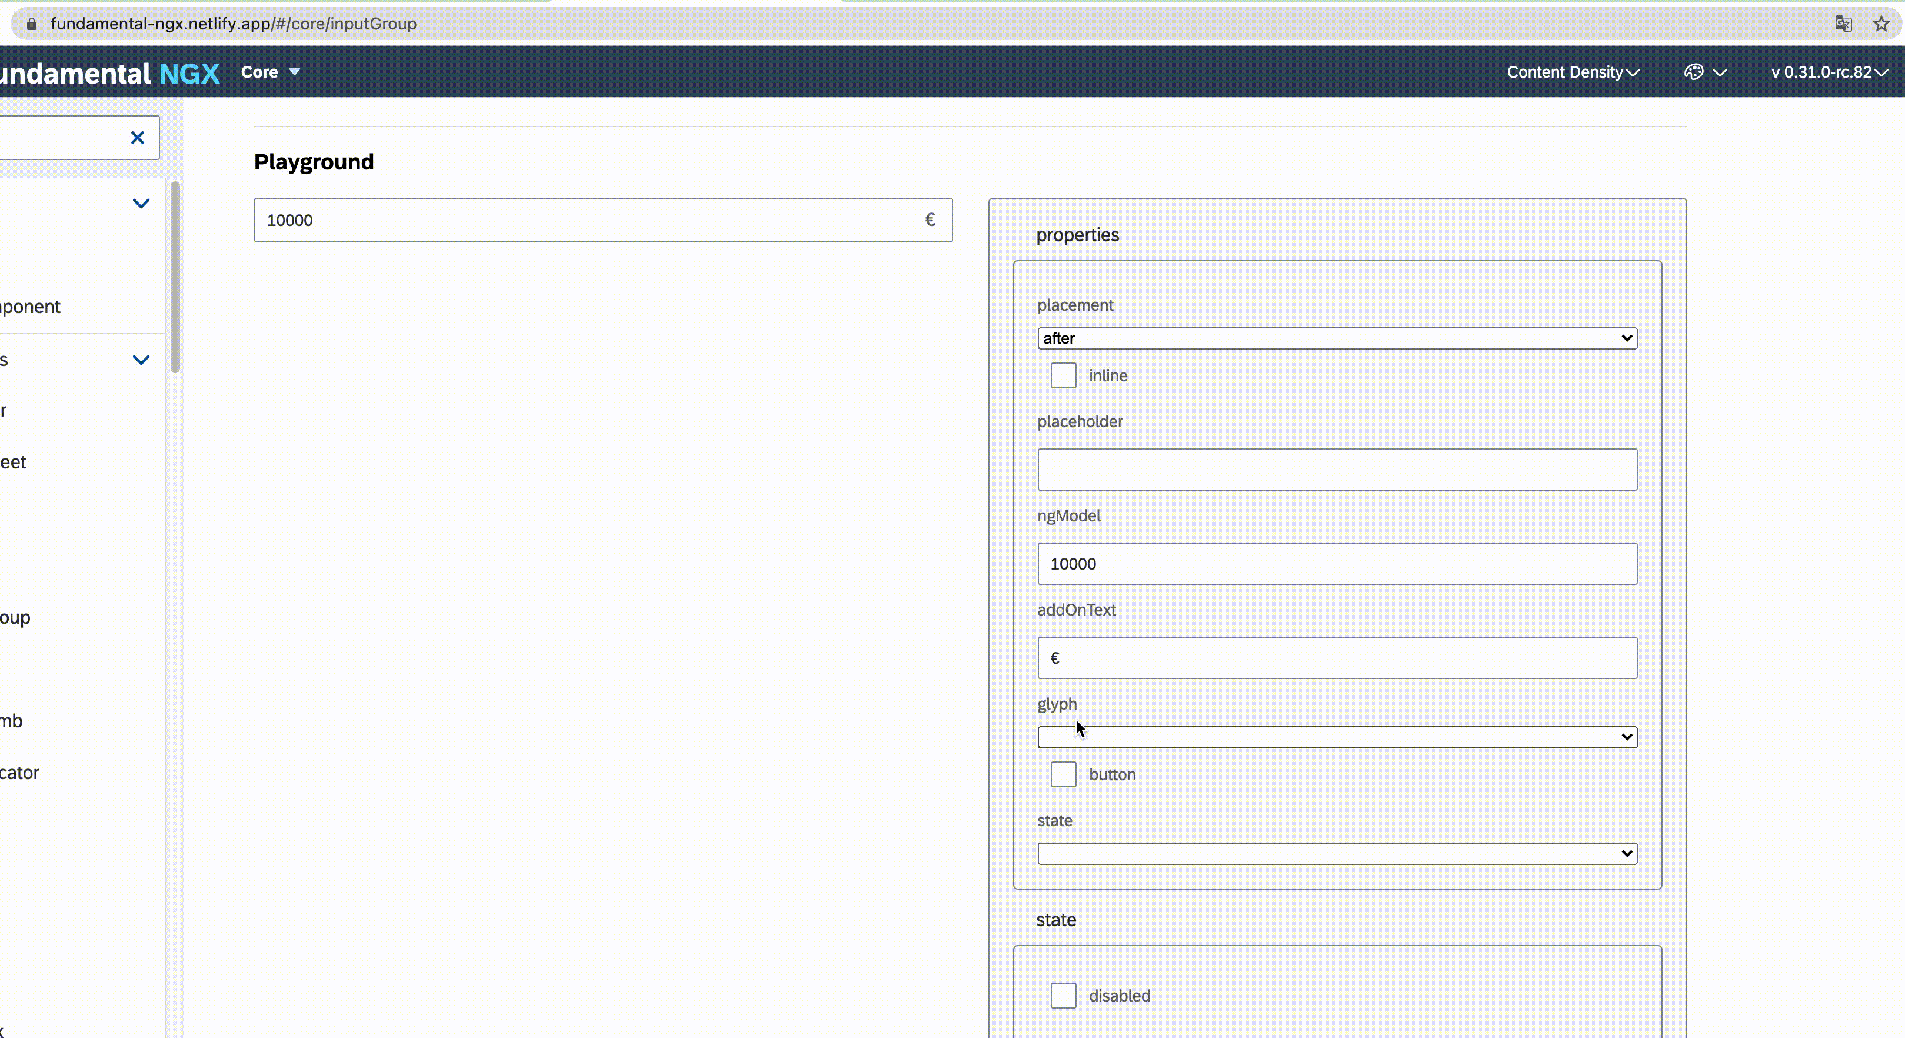Viewport: 1905px width, 1038px height.
Task: Enable the inline checkbox
Action: click(1063, 375)
